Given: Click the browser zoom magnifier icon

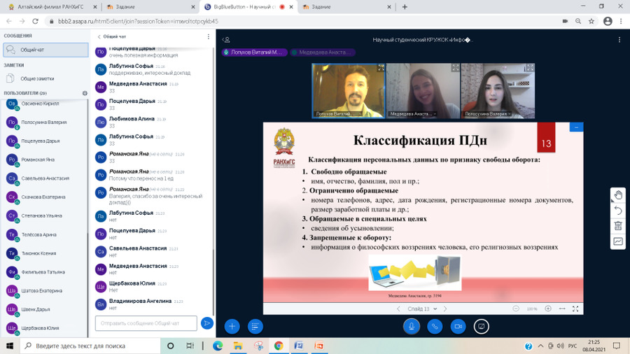Looking at the screenshot, I should pyautogui.click(x=577, y=21).
